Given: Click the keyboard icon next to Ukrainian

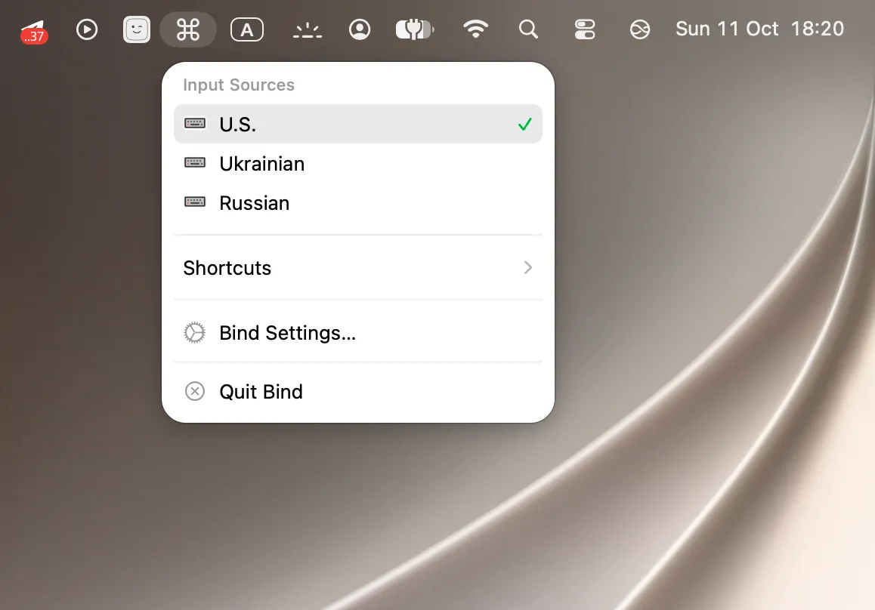Looking at the screenshot, I should 195,162.
